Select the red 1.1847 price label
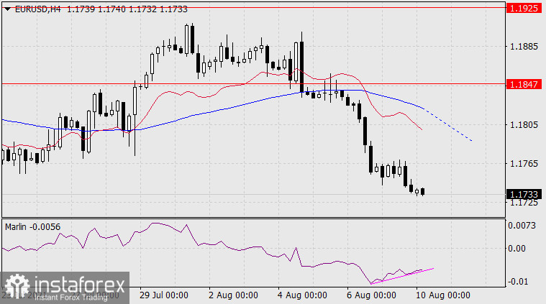Image resolution: width=546 pixels, height=304 pixels. [523, 84]
